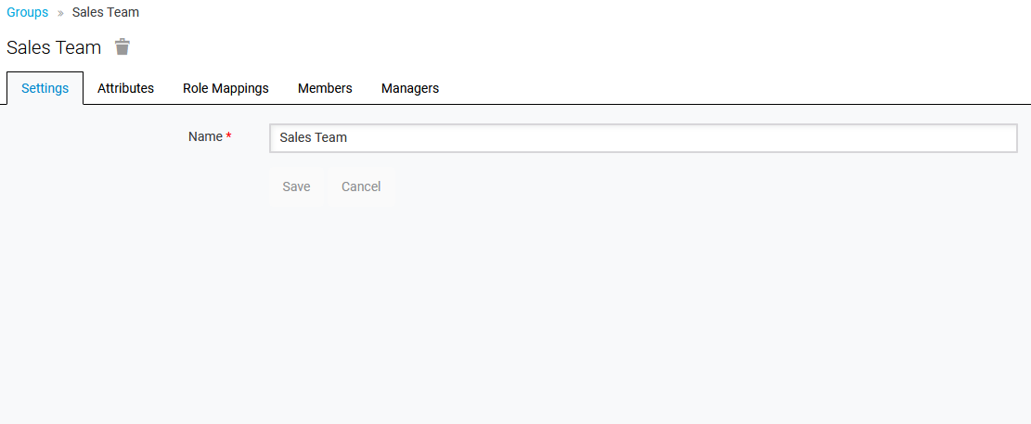Click the Sales Team breadcrumb text
The height and width of the screenshot is (424, 1031).
pos(106,12)
